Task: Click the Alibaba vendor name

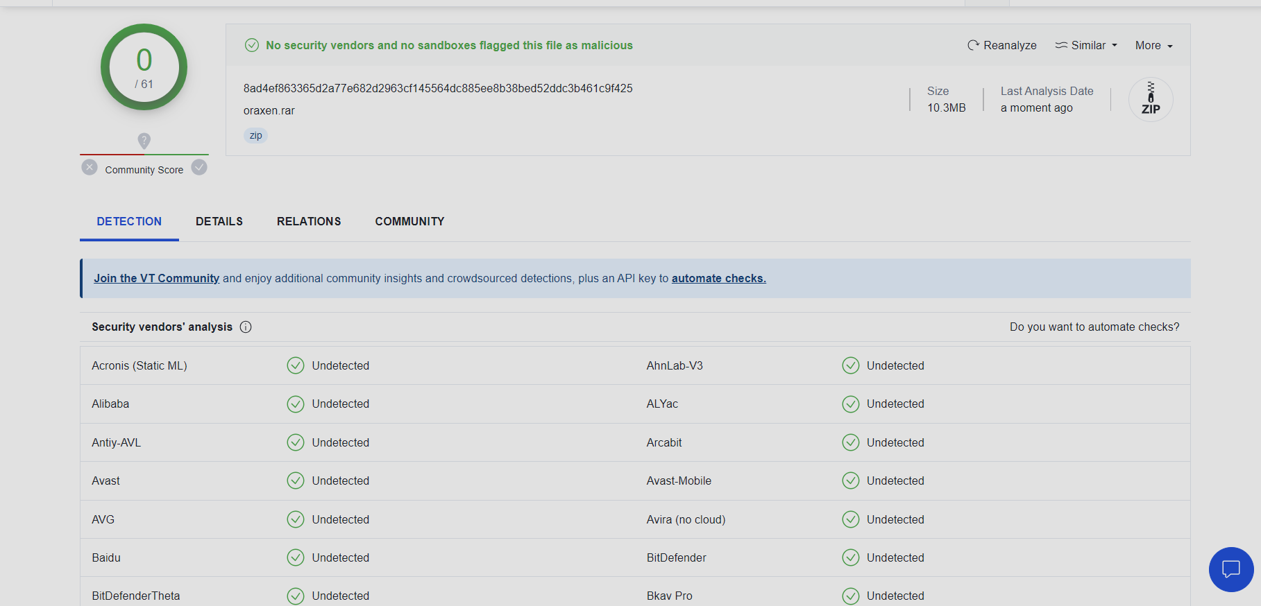Action: pos(110,404)
